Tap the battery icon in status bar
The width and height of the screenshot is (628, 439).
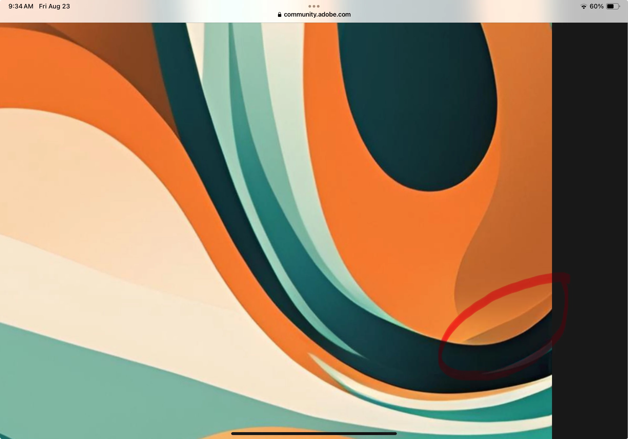613,7
